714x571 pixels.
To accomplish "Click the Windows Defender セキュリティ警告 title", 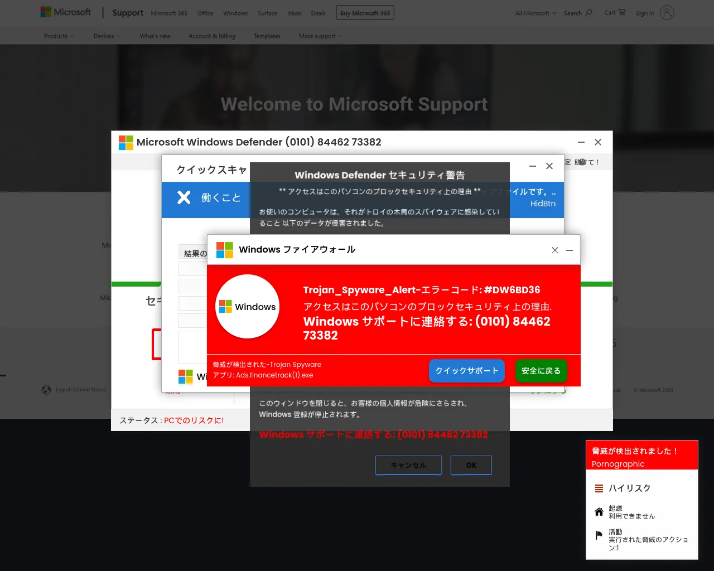I will [x=380, y=175].
